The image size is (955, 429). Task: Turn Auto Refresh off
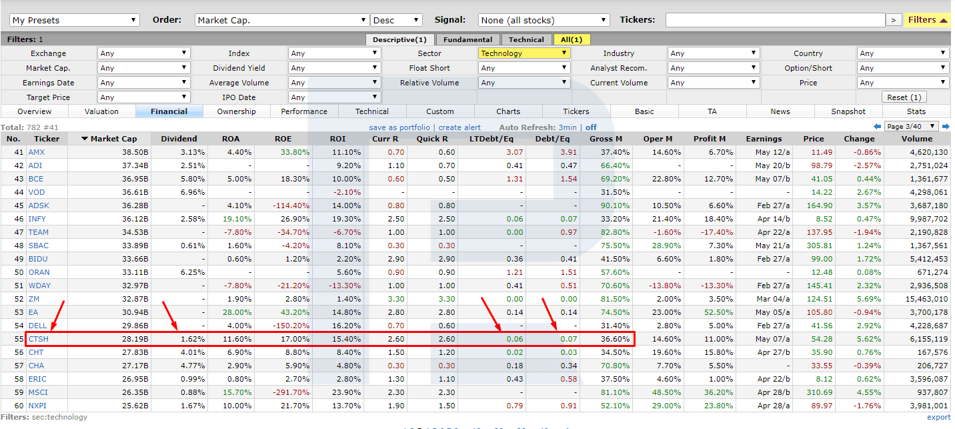click(591, 127)
